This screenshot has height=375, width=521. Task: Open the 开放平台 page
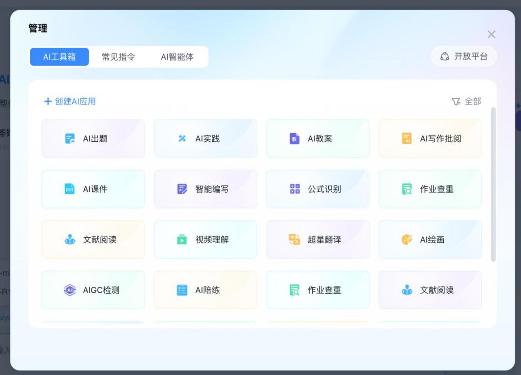pyautogui.click(x=464, y=56)
